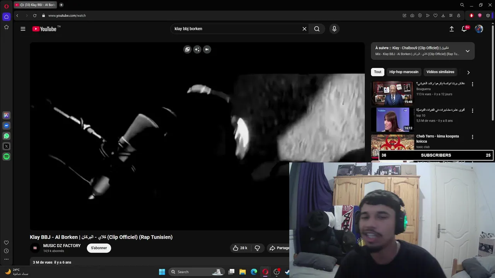View site info padlock icon

[43, 15]
